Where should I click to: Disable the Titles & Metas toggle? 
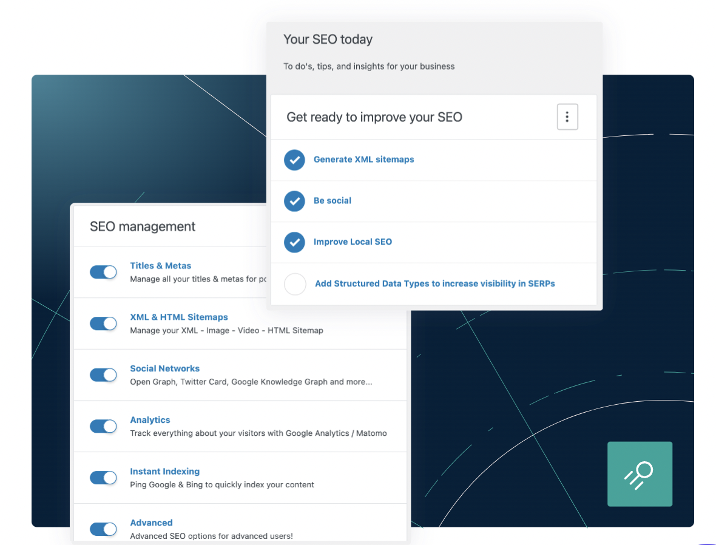click(103, 272)
